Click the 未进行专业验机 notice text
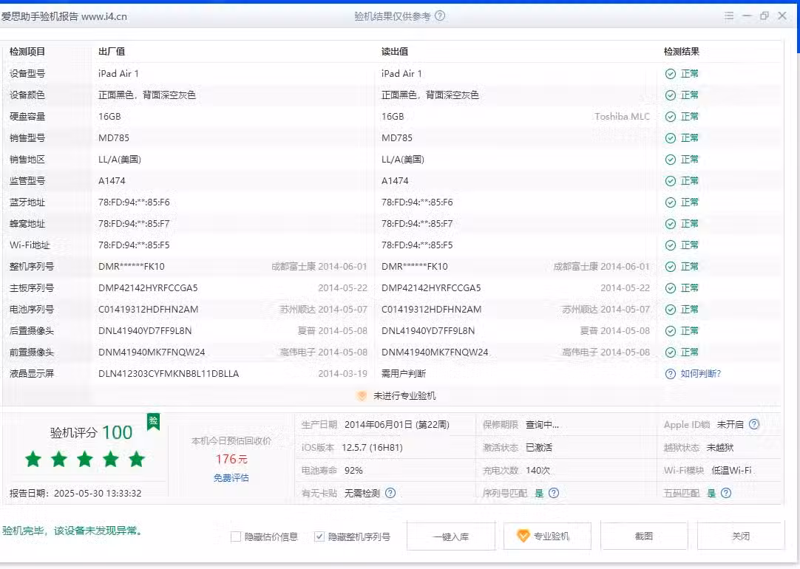This screenshot has height=569, width=800. [x=404, y=395]
